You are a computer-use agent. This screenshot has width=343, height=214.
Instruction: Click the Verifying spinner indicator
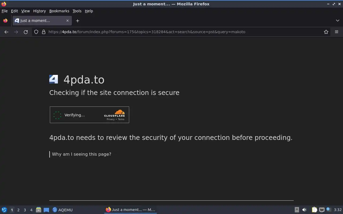pyautogui.click(x=57, y=115)
